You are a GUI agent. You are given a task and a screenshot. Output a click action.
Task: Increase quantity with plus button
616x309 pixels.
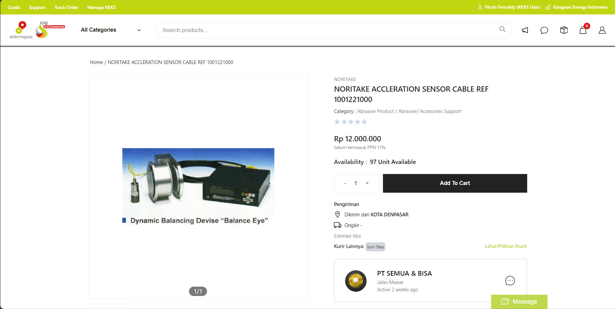[x=367, y=183]
